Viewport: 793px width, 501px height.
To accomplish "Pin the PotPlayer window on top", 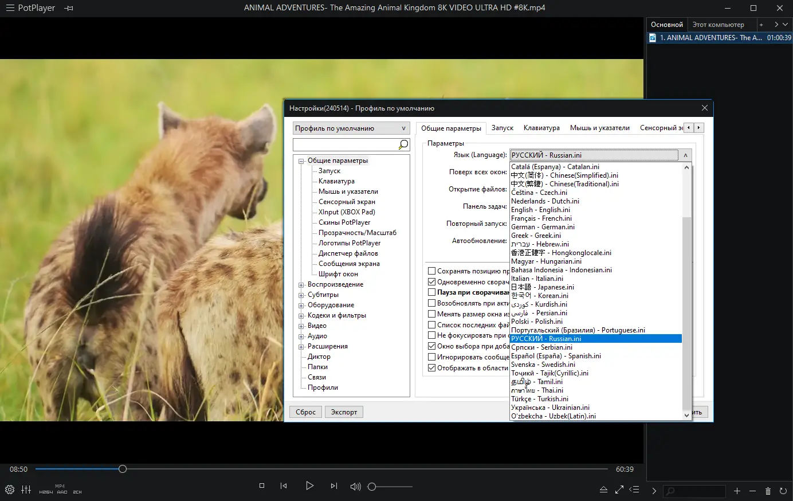I will [69, 8].
